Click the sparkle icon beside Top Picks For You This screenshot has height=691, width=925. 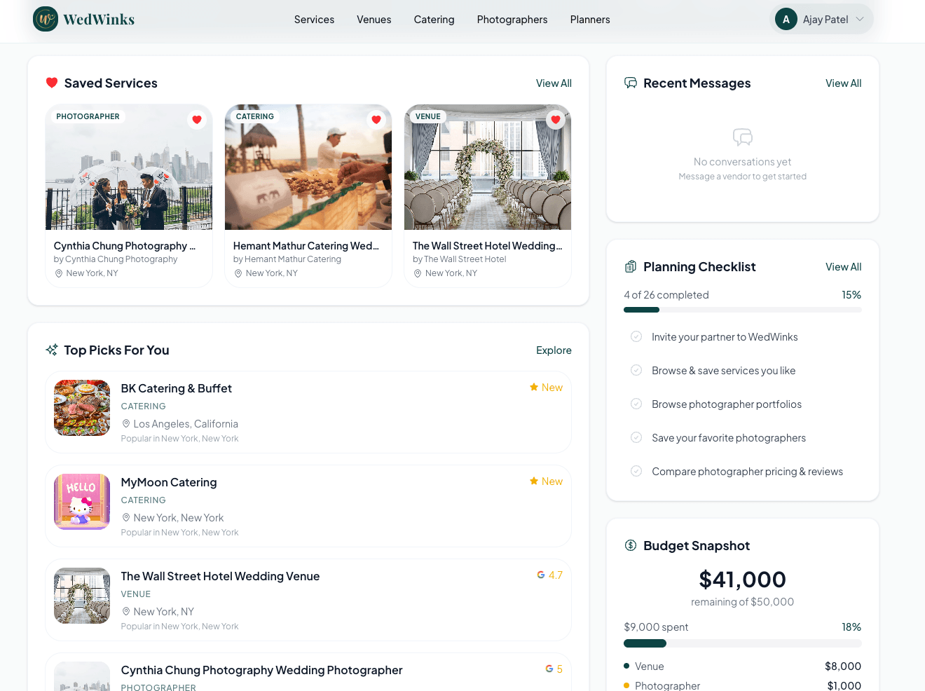click(52, 350)
